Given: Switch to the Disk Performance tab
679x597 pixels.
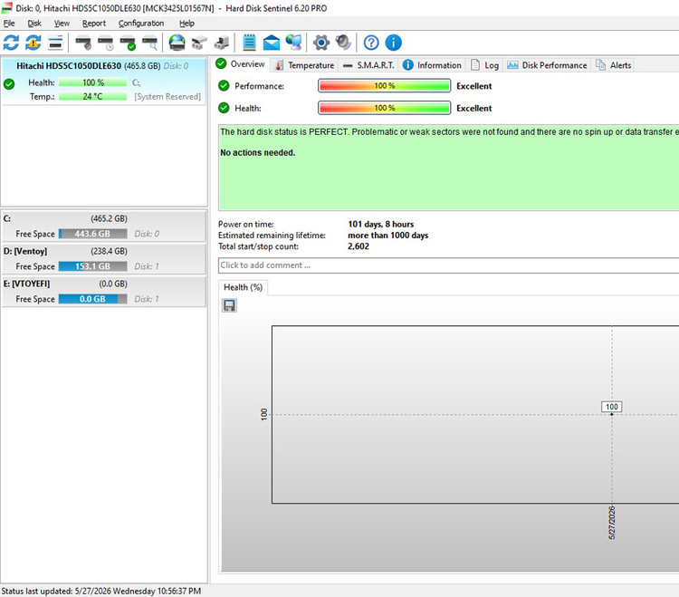Looking at the screenshot, I should (547, 65).
